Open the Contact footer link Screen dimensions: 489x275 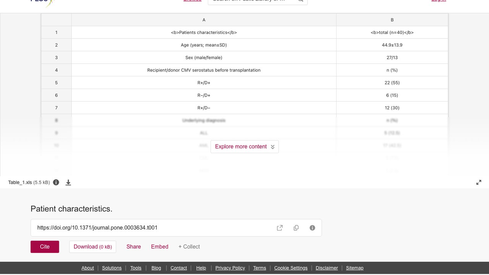point(178,268)
